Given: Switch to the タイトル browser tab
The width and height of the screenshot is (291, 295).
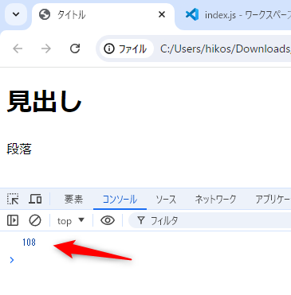Looking at the screenshot, I should tap(103, 15).
